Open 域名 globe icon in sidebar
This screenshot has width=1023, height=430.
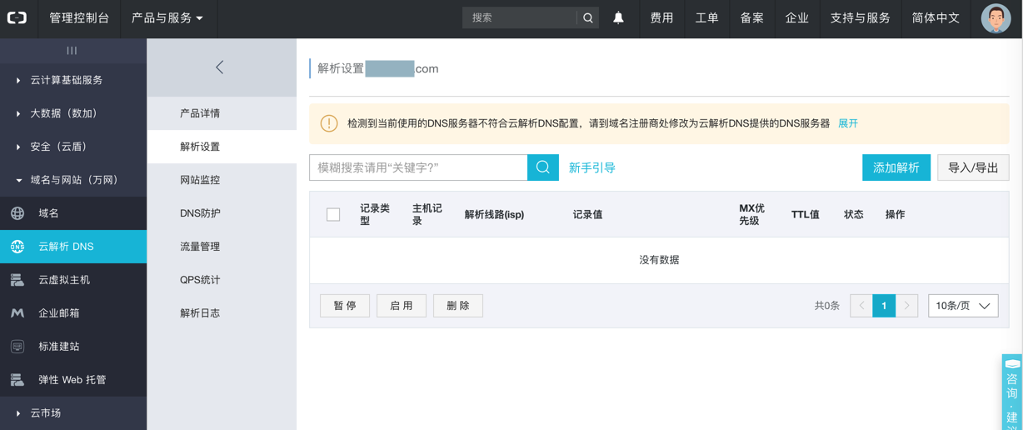click(x=17, y=213)
